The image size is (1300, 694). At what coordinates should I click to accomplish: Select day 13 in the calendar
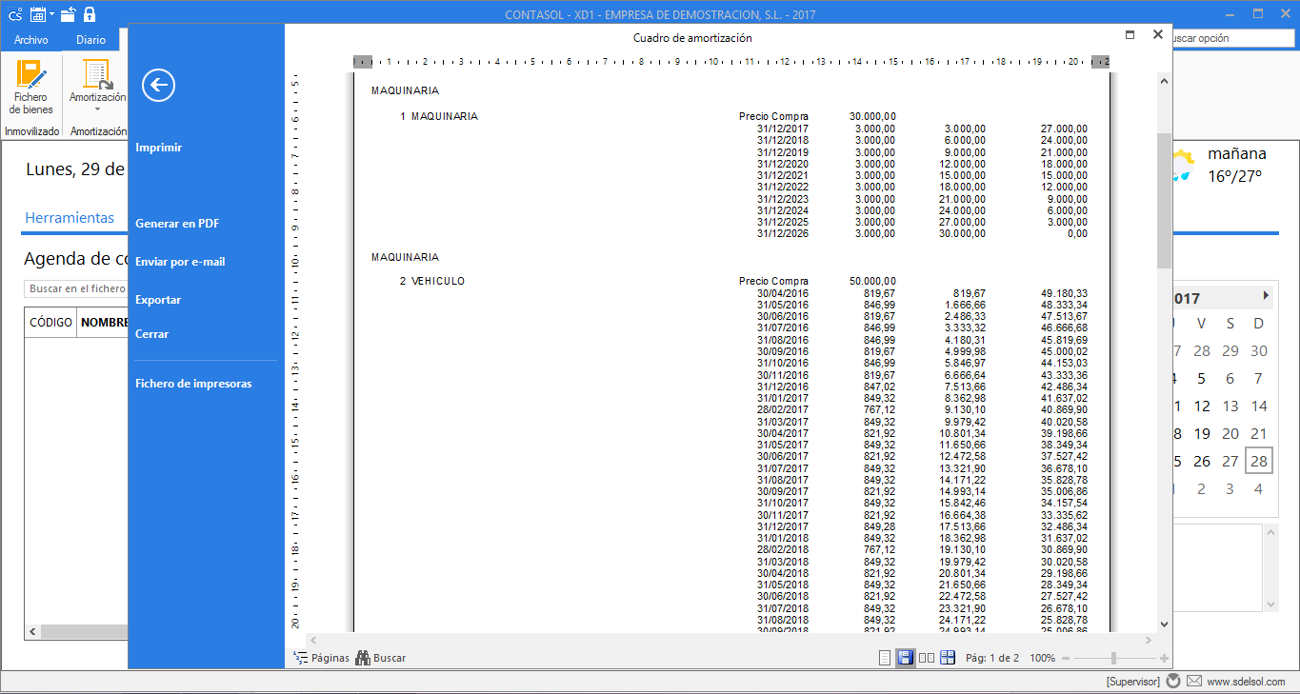click(x=1230, y=406)
